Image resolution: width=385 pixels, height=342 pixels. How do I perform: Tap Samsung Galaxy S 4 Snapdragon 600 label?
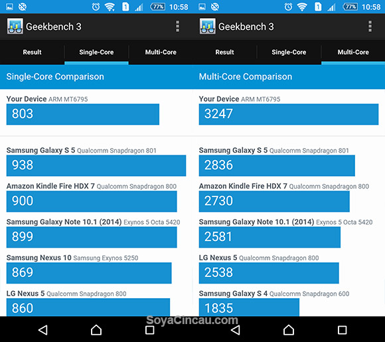(x=274, y=294)
